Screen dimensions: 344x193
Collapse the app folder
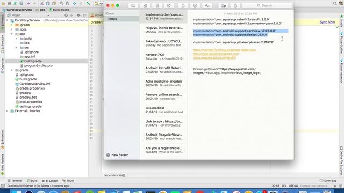(x=12, y=34)
